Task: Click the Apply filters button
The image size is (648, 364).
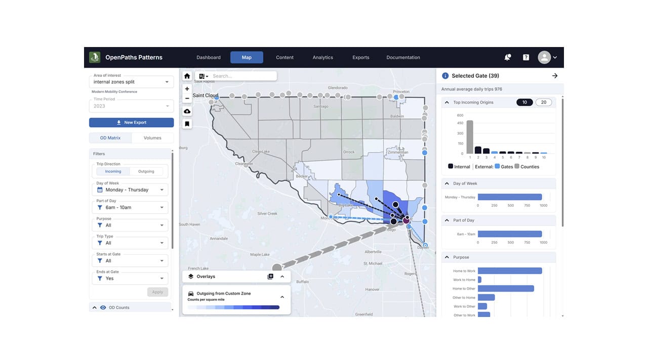Action: (x=157, y=292)
